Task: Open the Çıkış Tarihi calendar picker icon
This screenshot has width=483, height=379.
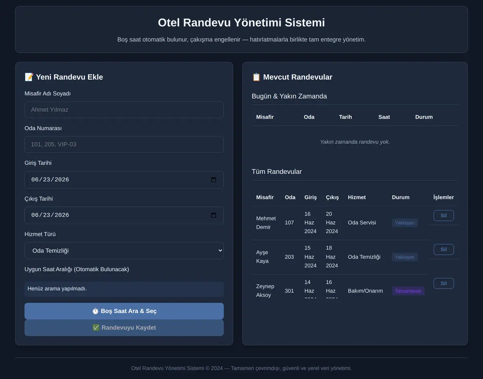Action: [x=213, y=215]
